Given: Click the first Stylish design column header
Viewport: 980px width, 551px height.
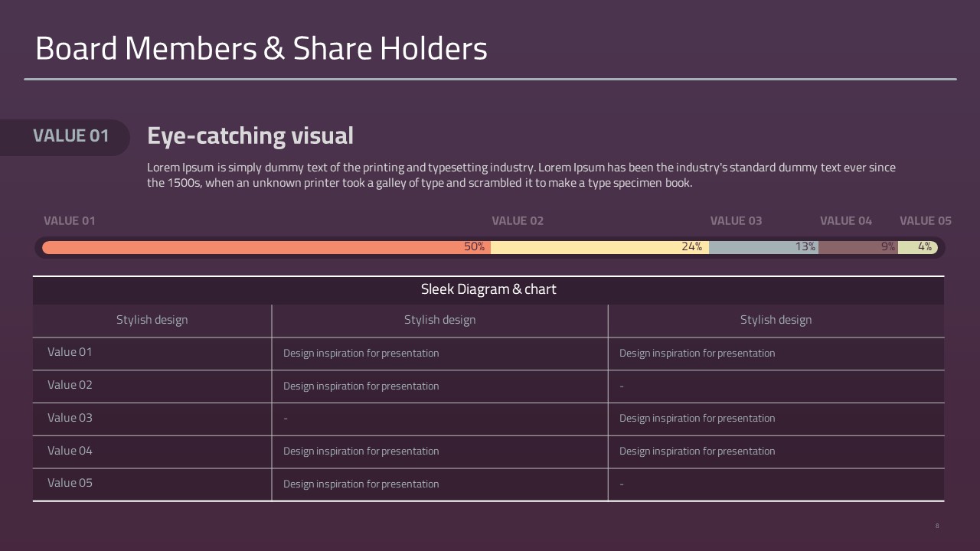Looking at the screenshot, I should pos(152,320).
